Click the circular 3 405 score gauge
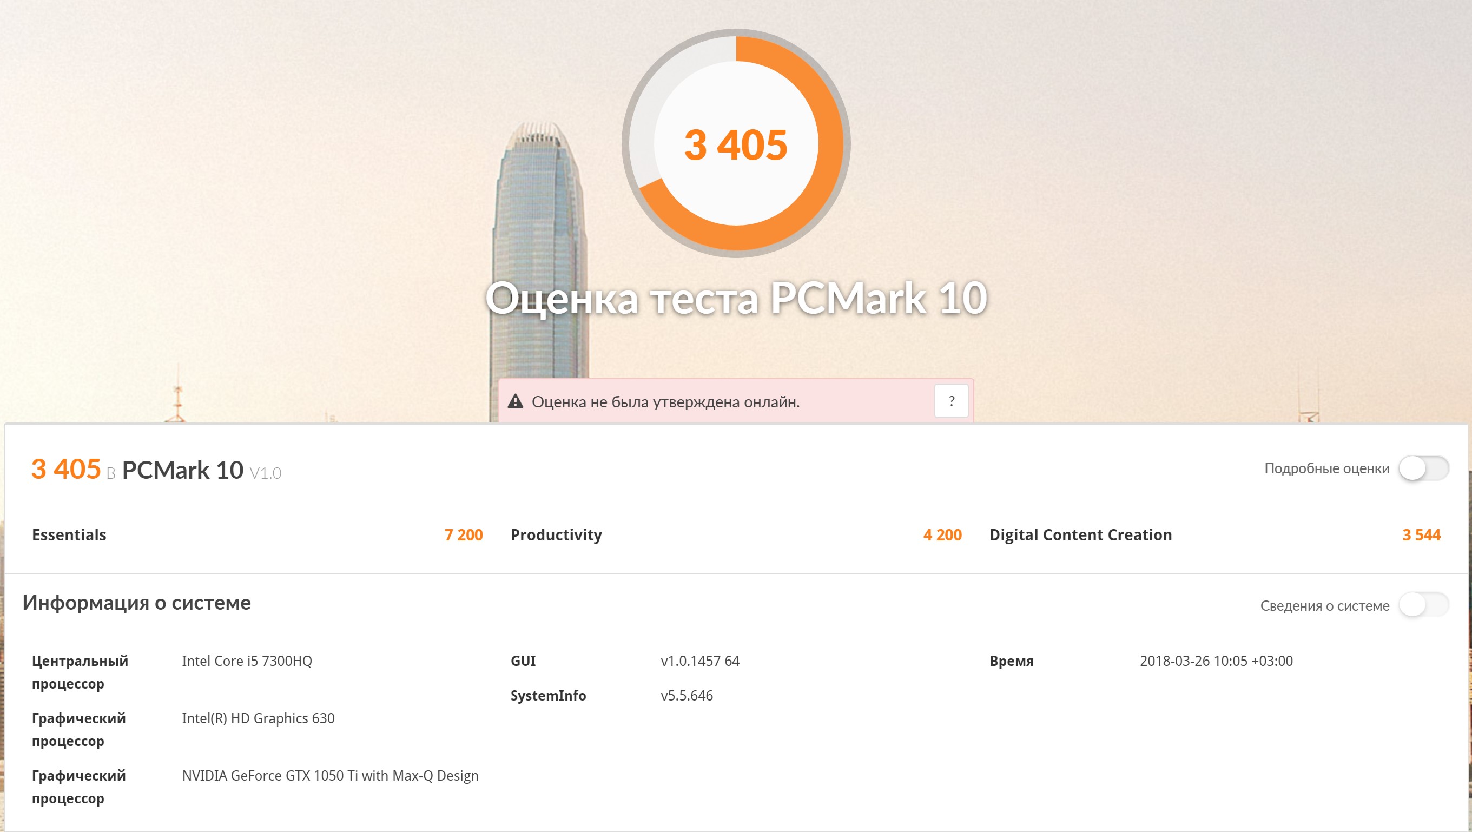The width and height of the screenshot is (1472, 832). click(736, 143)
